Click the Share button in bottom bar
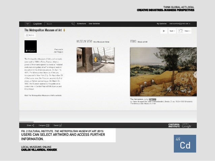215x161 pixels. click(30, 125)
